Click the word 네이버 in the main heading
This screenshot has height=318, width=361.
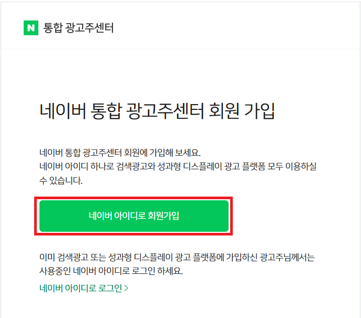tap(63, 111)
